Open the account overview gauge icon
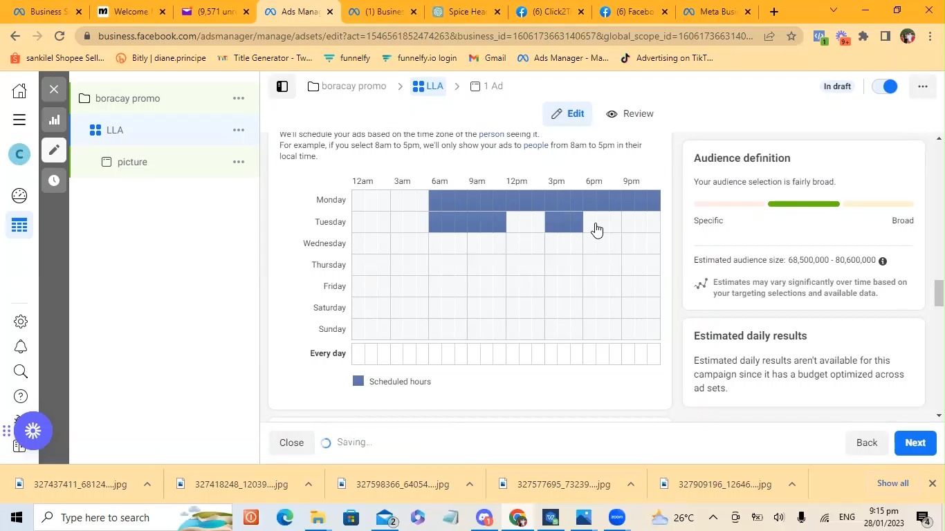 pyautogui.click(x=19, y=195)
